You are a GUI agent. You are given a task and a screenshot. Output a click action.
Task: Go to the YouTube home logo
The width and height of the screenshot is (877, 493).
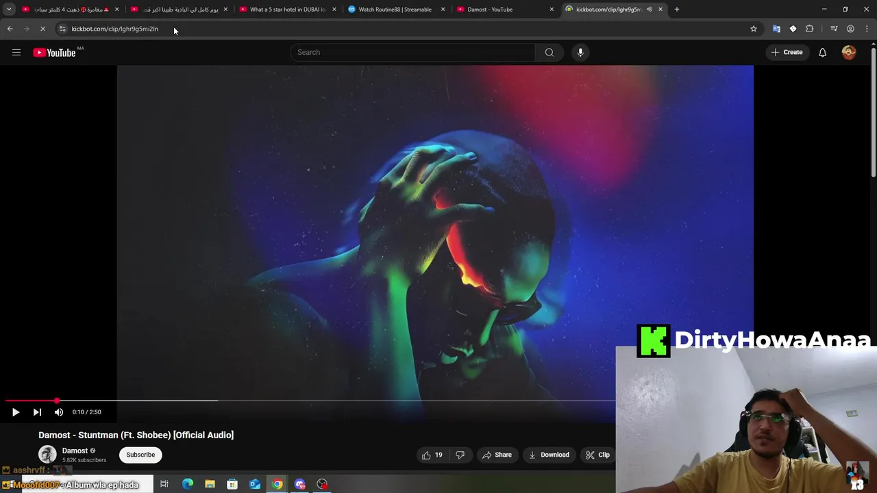click(54, 53)
